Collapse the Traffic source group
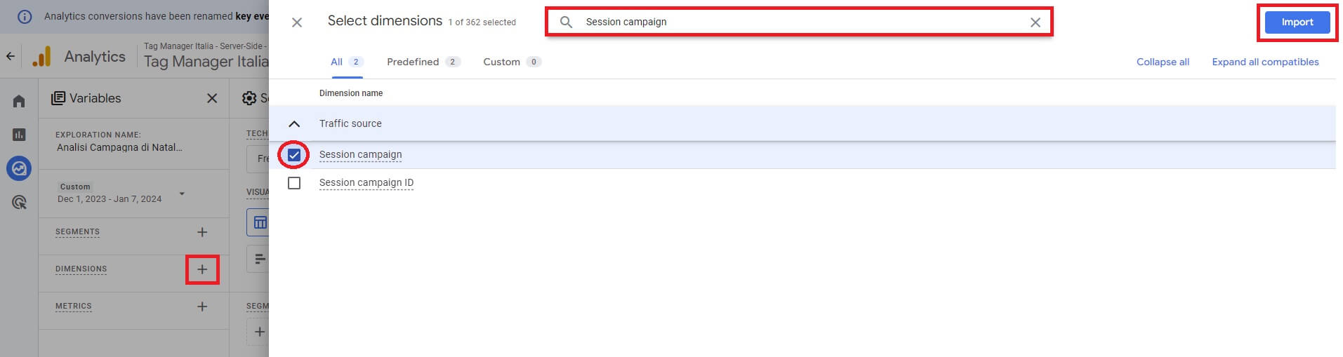 click(x=294, y=124)
